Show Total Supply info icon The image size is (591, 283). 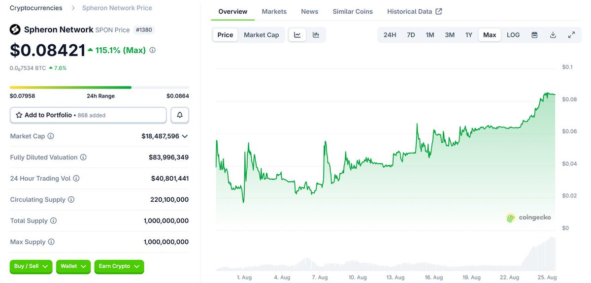(x=54, y=221)
